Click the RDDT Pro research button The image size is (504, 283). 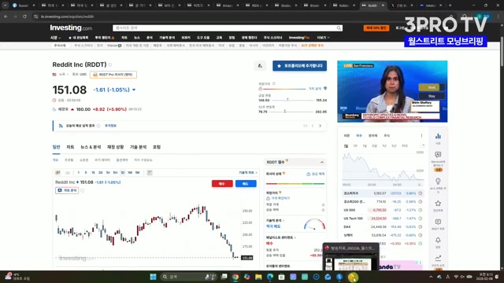[x=113, y=75]
